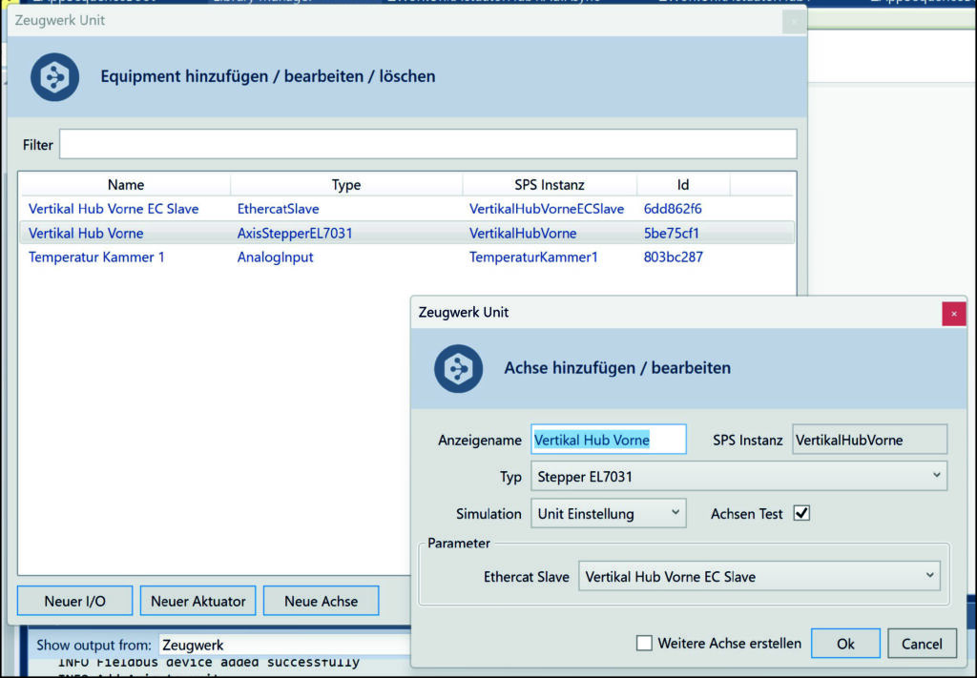Click Neuer Aktuator button
This screenshot has height=678, width=977.
(x=198, y=601)
